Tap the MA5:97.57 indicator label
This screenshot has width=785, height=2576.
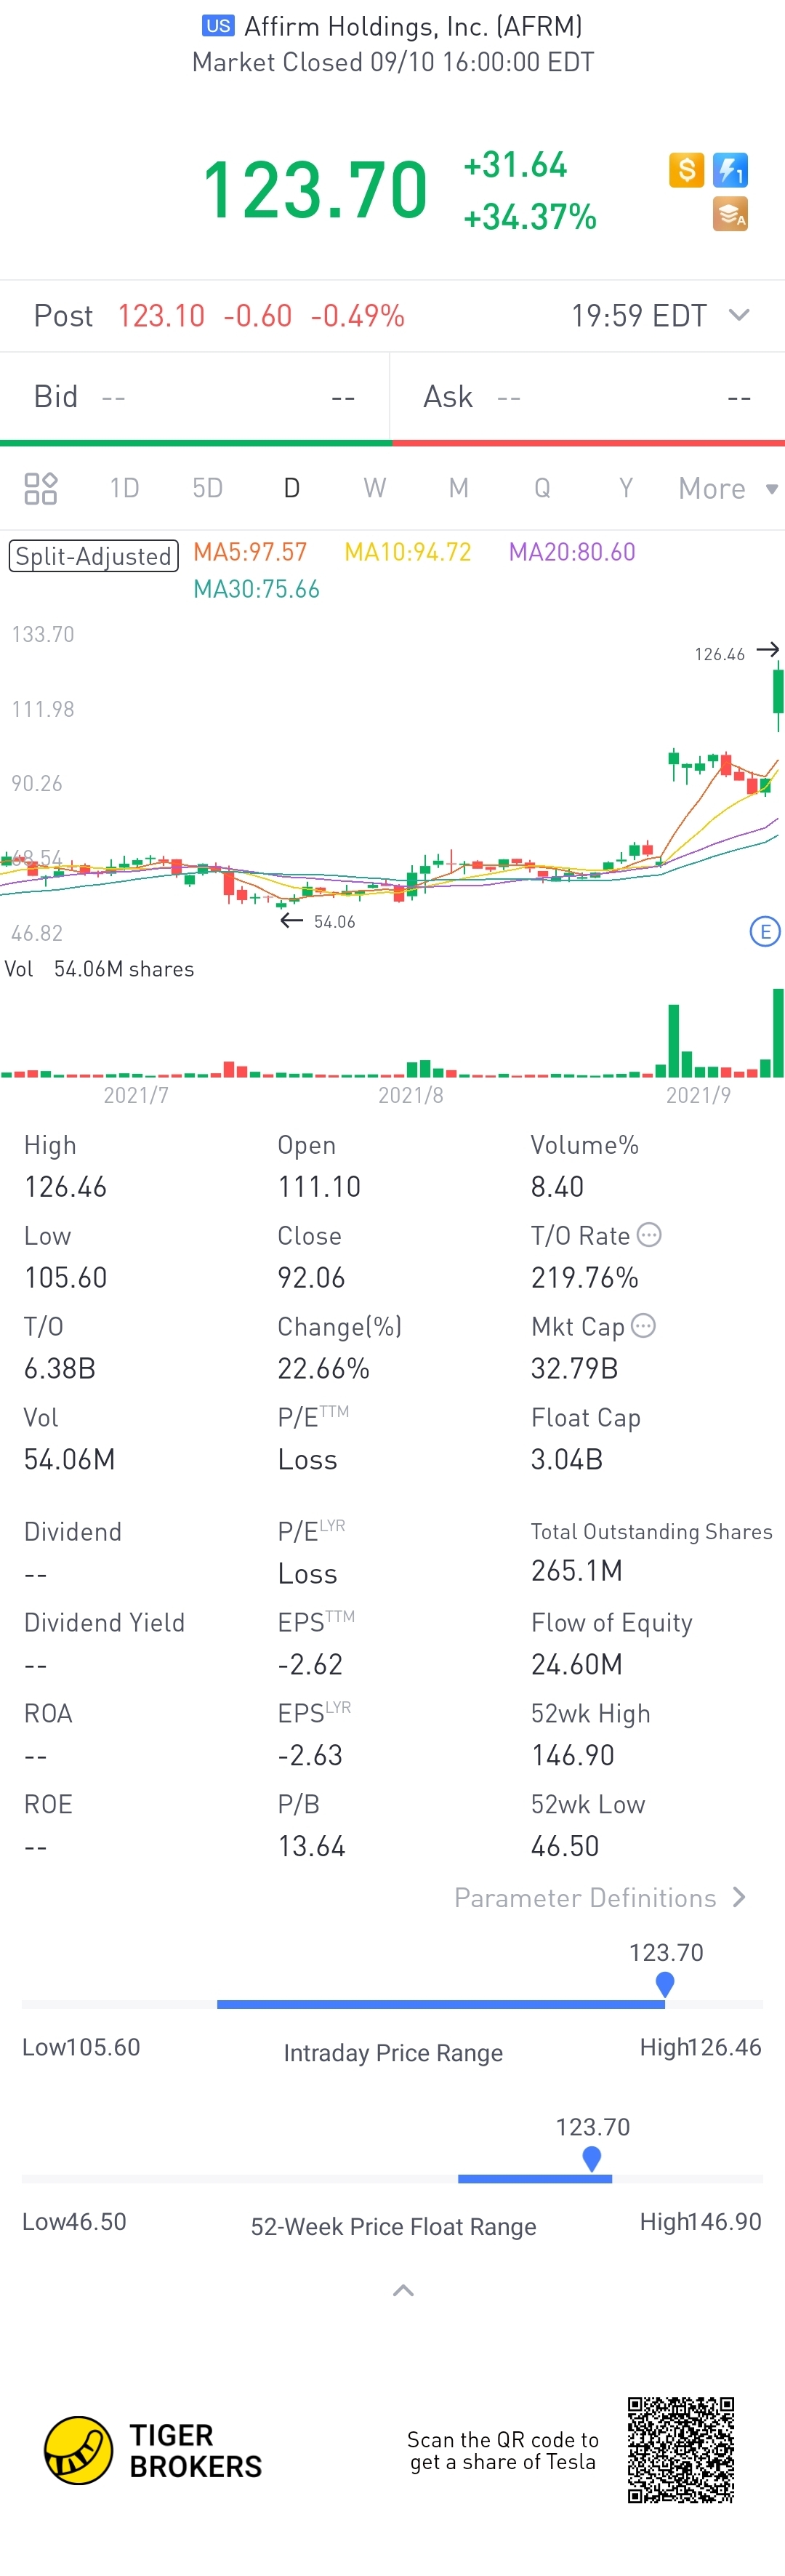(250, 552)
